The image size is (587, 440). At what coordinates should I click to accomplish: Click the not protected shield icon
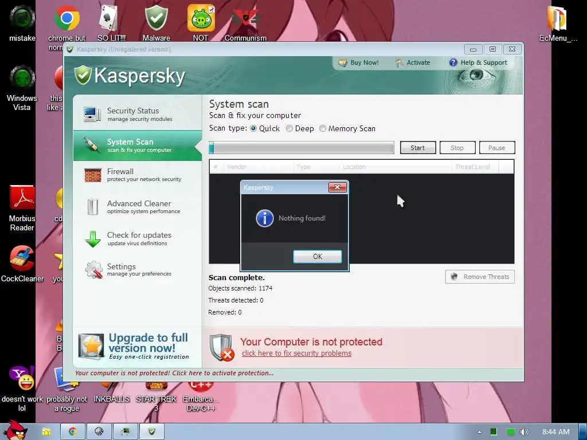pos(222,348)
